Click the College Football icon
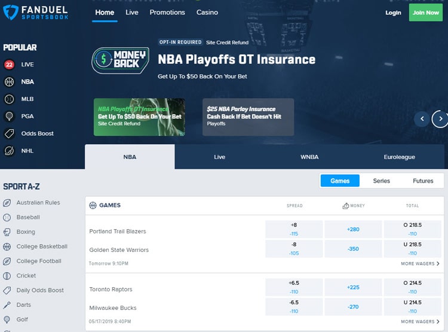 [x=7, y=261]
